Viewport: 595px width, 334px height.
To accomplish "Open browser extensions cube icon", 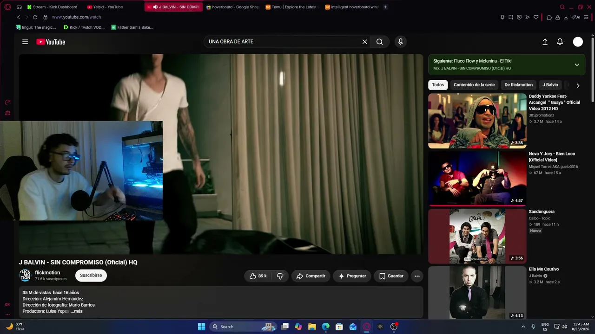I will [x=549, y=17].
